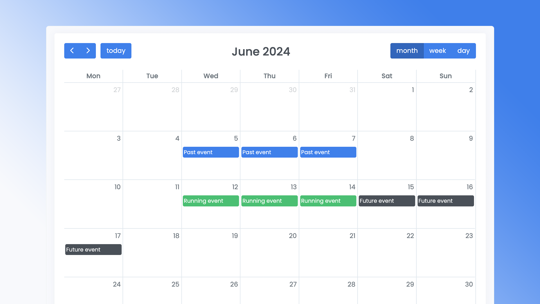The image size is (540, 304).
Task: Click the today button
Action: tap(116, 50)
